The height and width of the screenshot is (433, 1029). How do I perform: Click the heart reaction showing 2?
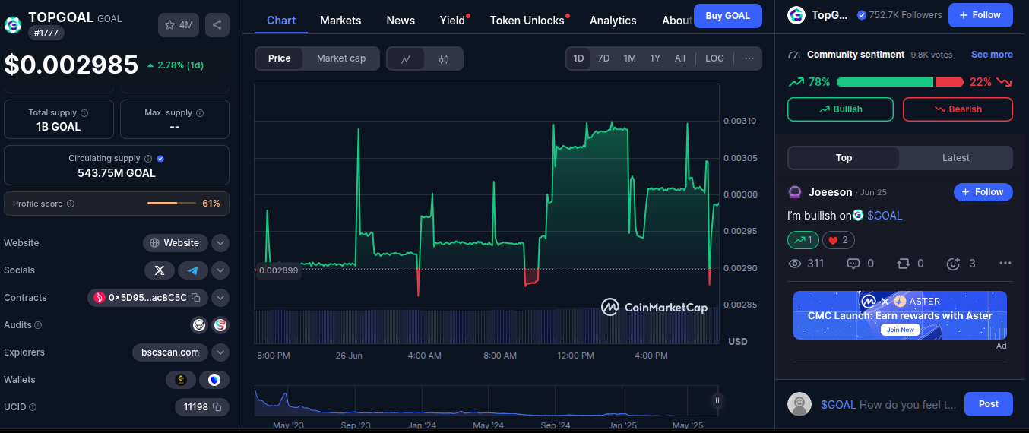[x=837, y=240]
